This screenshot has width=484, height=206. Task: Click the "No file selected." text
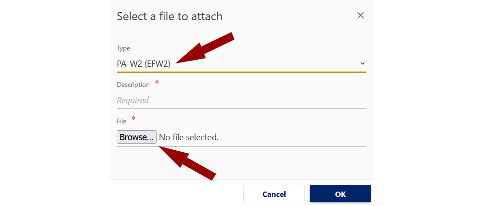pyautogui.click(x=189, y=137)
